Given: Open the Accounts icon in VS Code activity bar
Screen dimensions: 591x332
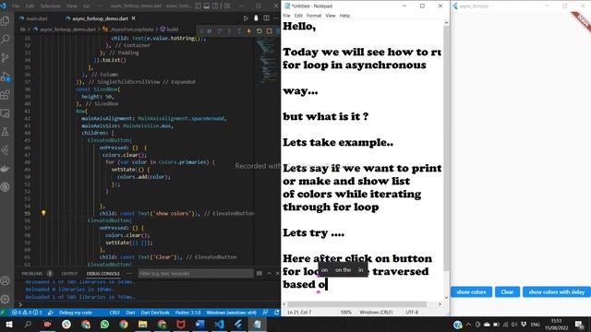Looking at the screenshot, I should tap(6, 280).
